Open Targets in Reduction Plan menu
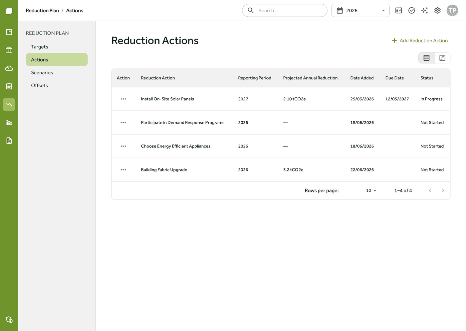The image size is (466, 331). (57, 47)
